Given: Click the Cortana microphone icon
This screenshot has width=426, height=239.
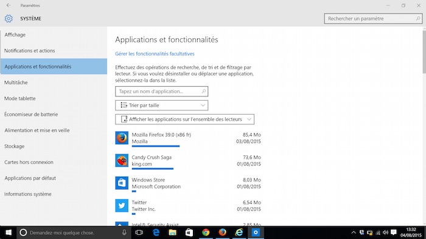Looking at the screenshot, I should pyautogui.click(x=124, y=232).
